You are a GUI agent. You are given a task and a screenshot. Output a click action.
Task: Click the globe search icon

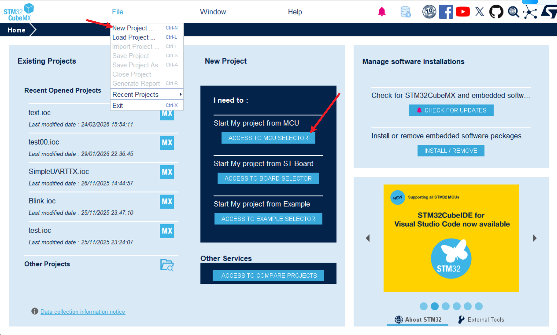514,12
